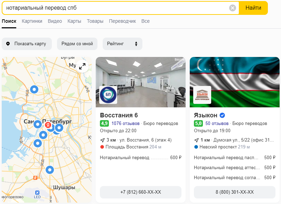Image resolution: width=281 pixels, height=204 pixels.
Task: Click the blue verified badge beside Языкон
Action: 222,115
